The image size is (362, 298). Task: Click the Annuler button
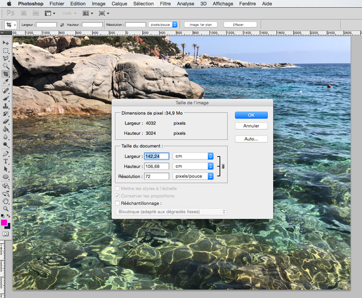[x=251, y=126]
